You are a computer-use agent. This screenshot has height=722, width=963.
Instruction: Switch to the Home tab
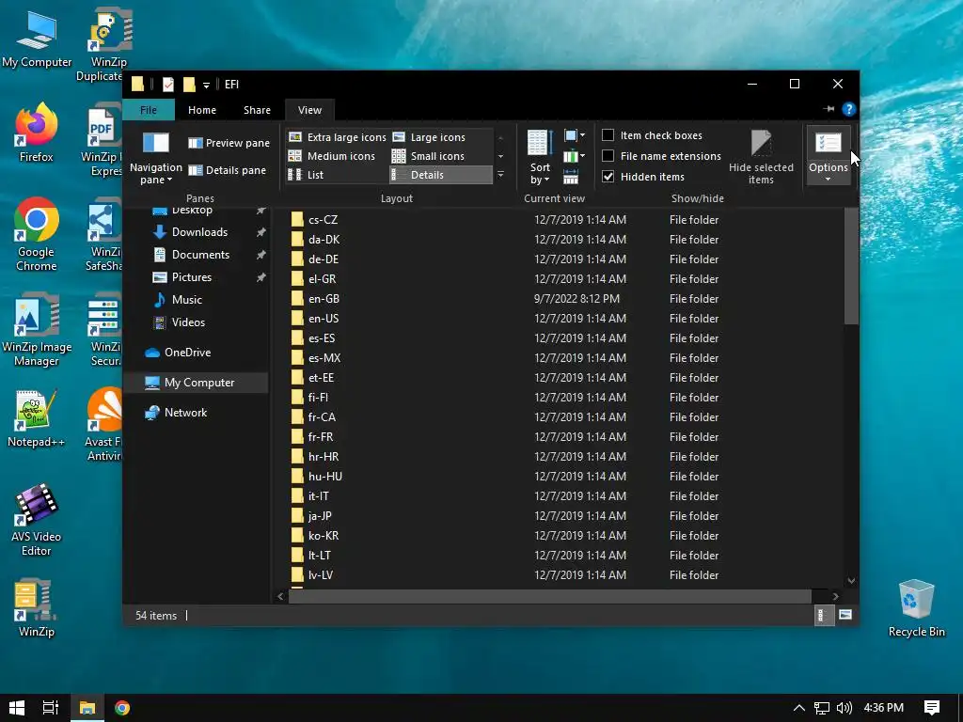coord(202,110)
